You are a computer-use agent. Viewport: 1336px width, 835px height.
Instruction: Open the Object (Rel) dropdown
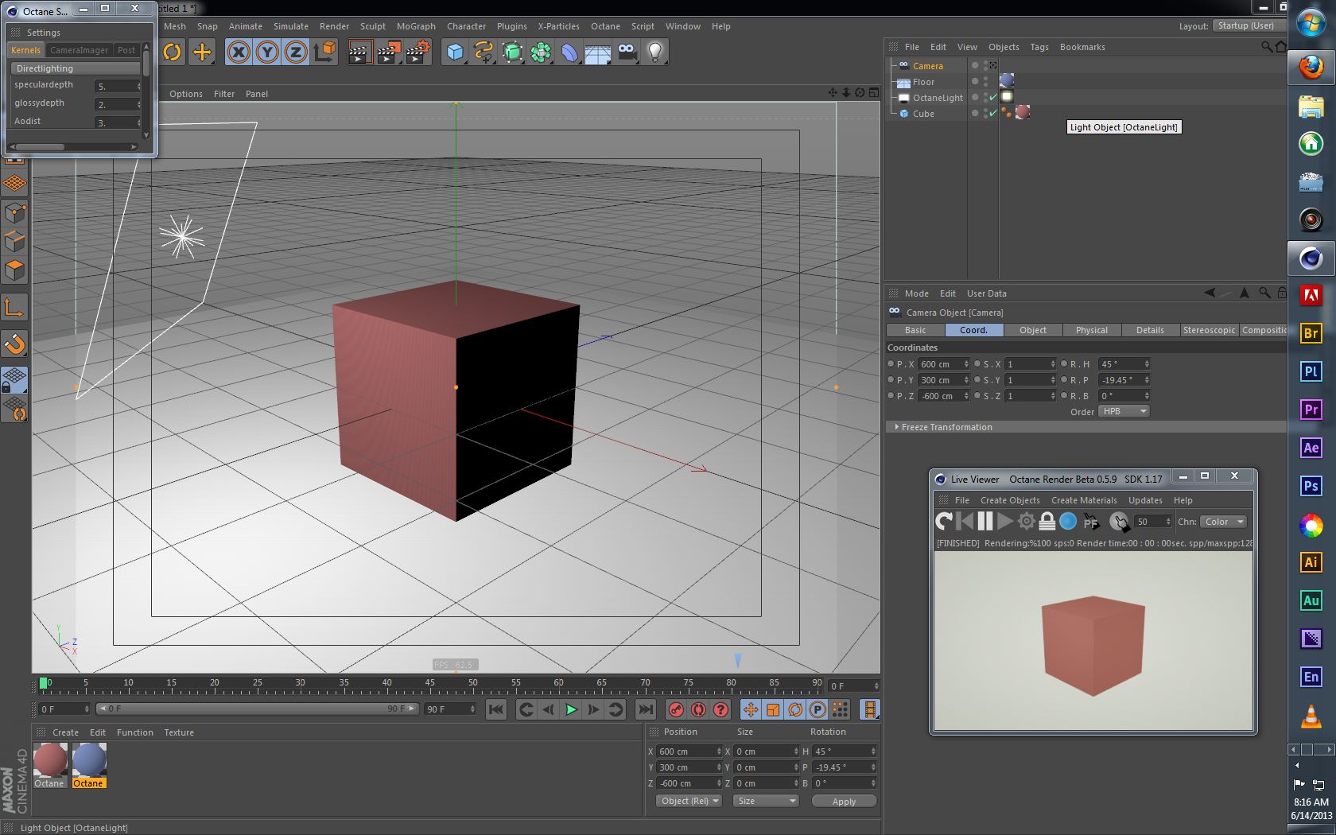(x=689, y=801)
